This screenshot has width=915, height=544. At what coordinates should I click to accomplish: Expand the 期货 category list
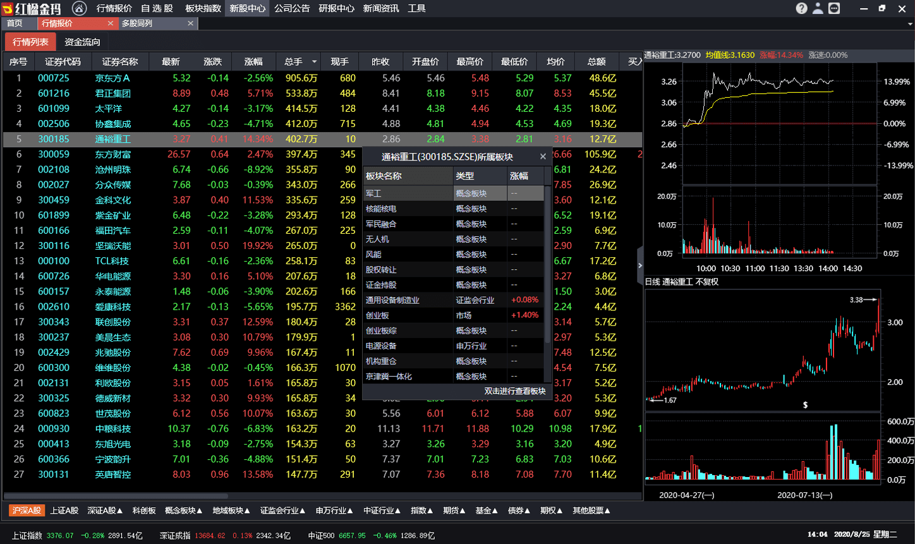[454, 511]
